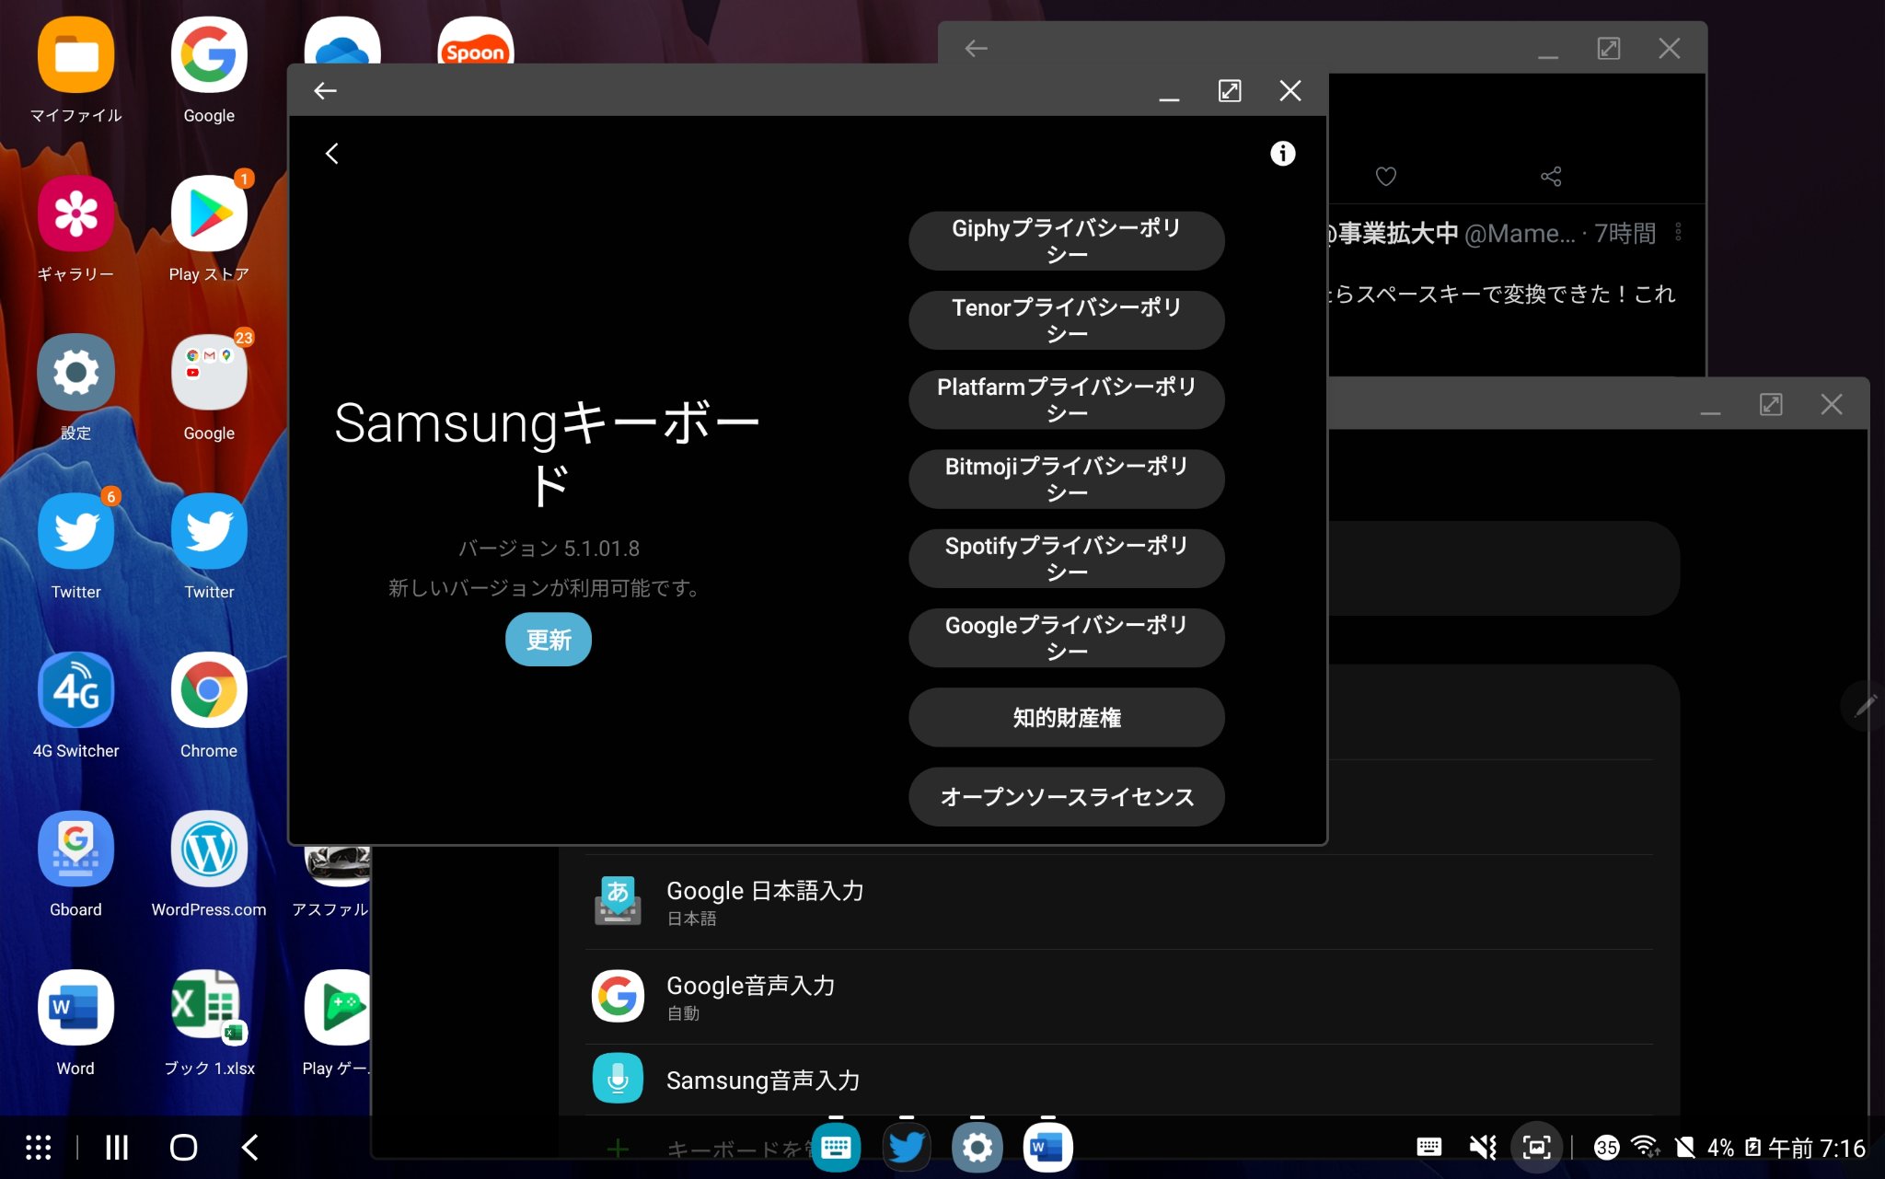Open オープンソースライセンス button
Image resolution: width=1885 pixels, height=1179 pixels.
click(x=1067, y=796)
